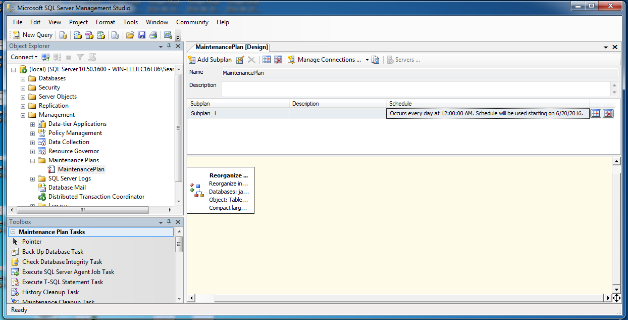
Task: Expand the Security tree node
Action: [x=23, y=87]
